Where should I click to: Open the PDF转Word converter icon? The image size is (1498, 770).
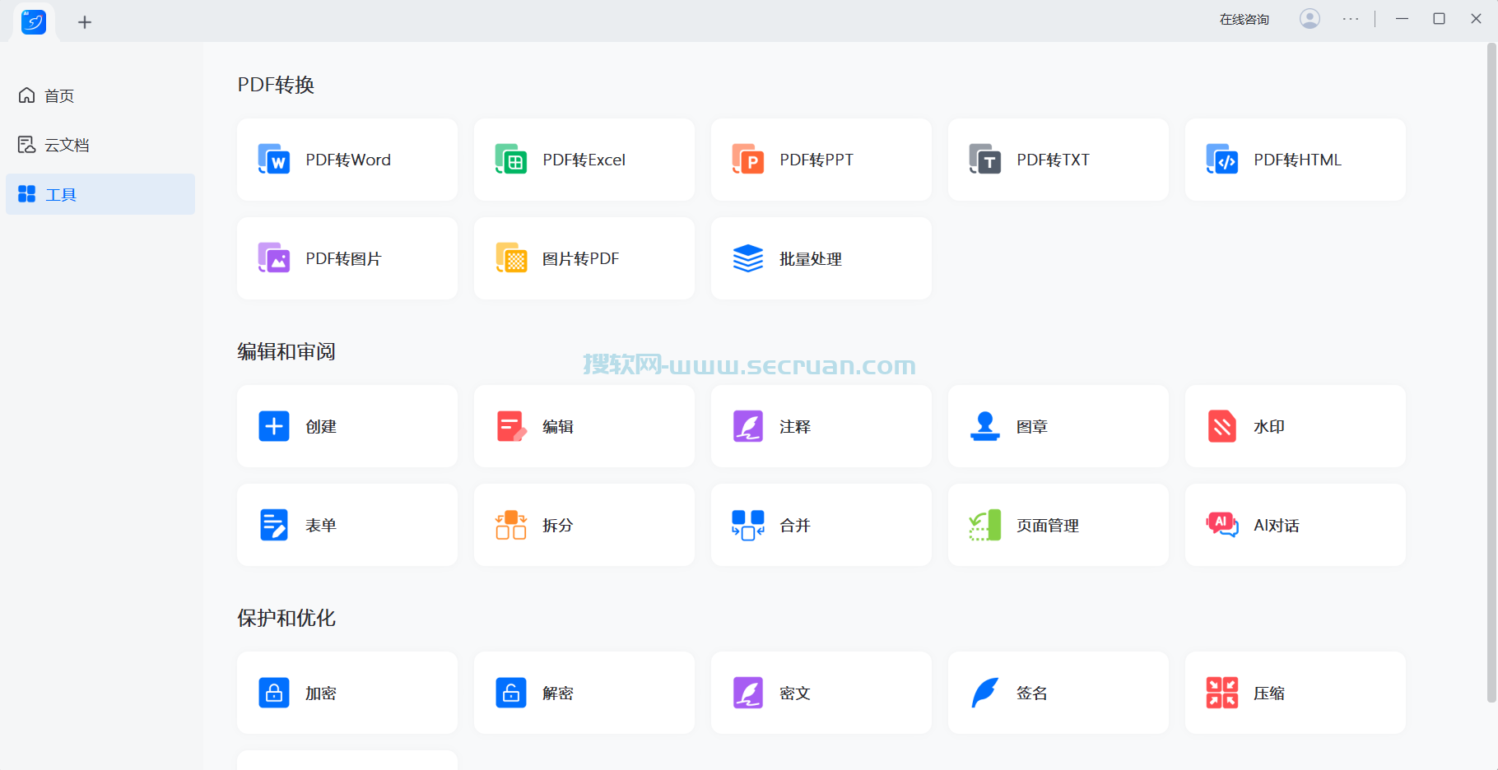(273, 160)
